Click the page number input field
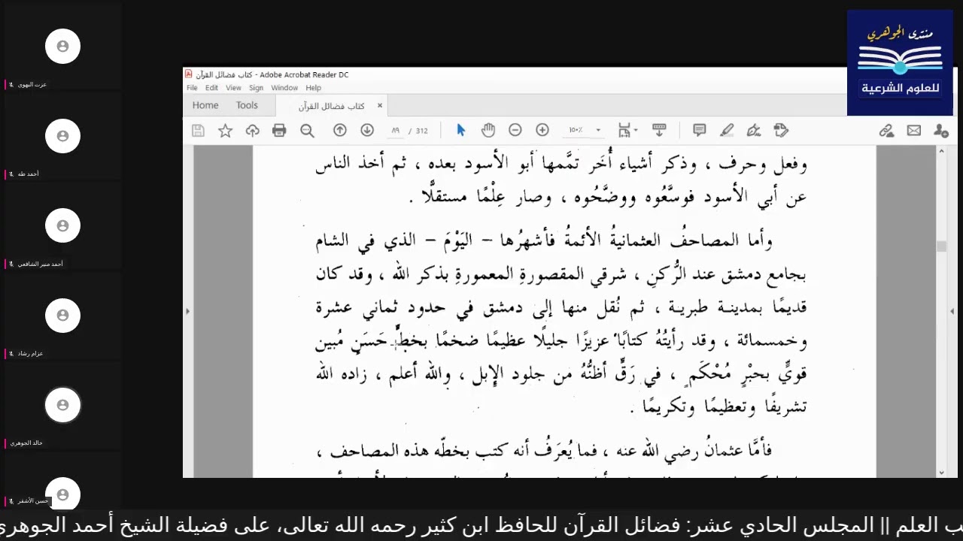This screenshot has width=963, height=541. (395, 131)
